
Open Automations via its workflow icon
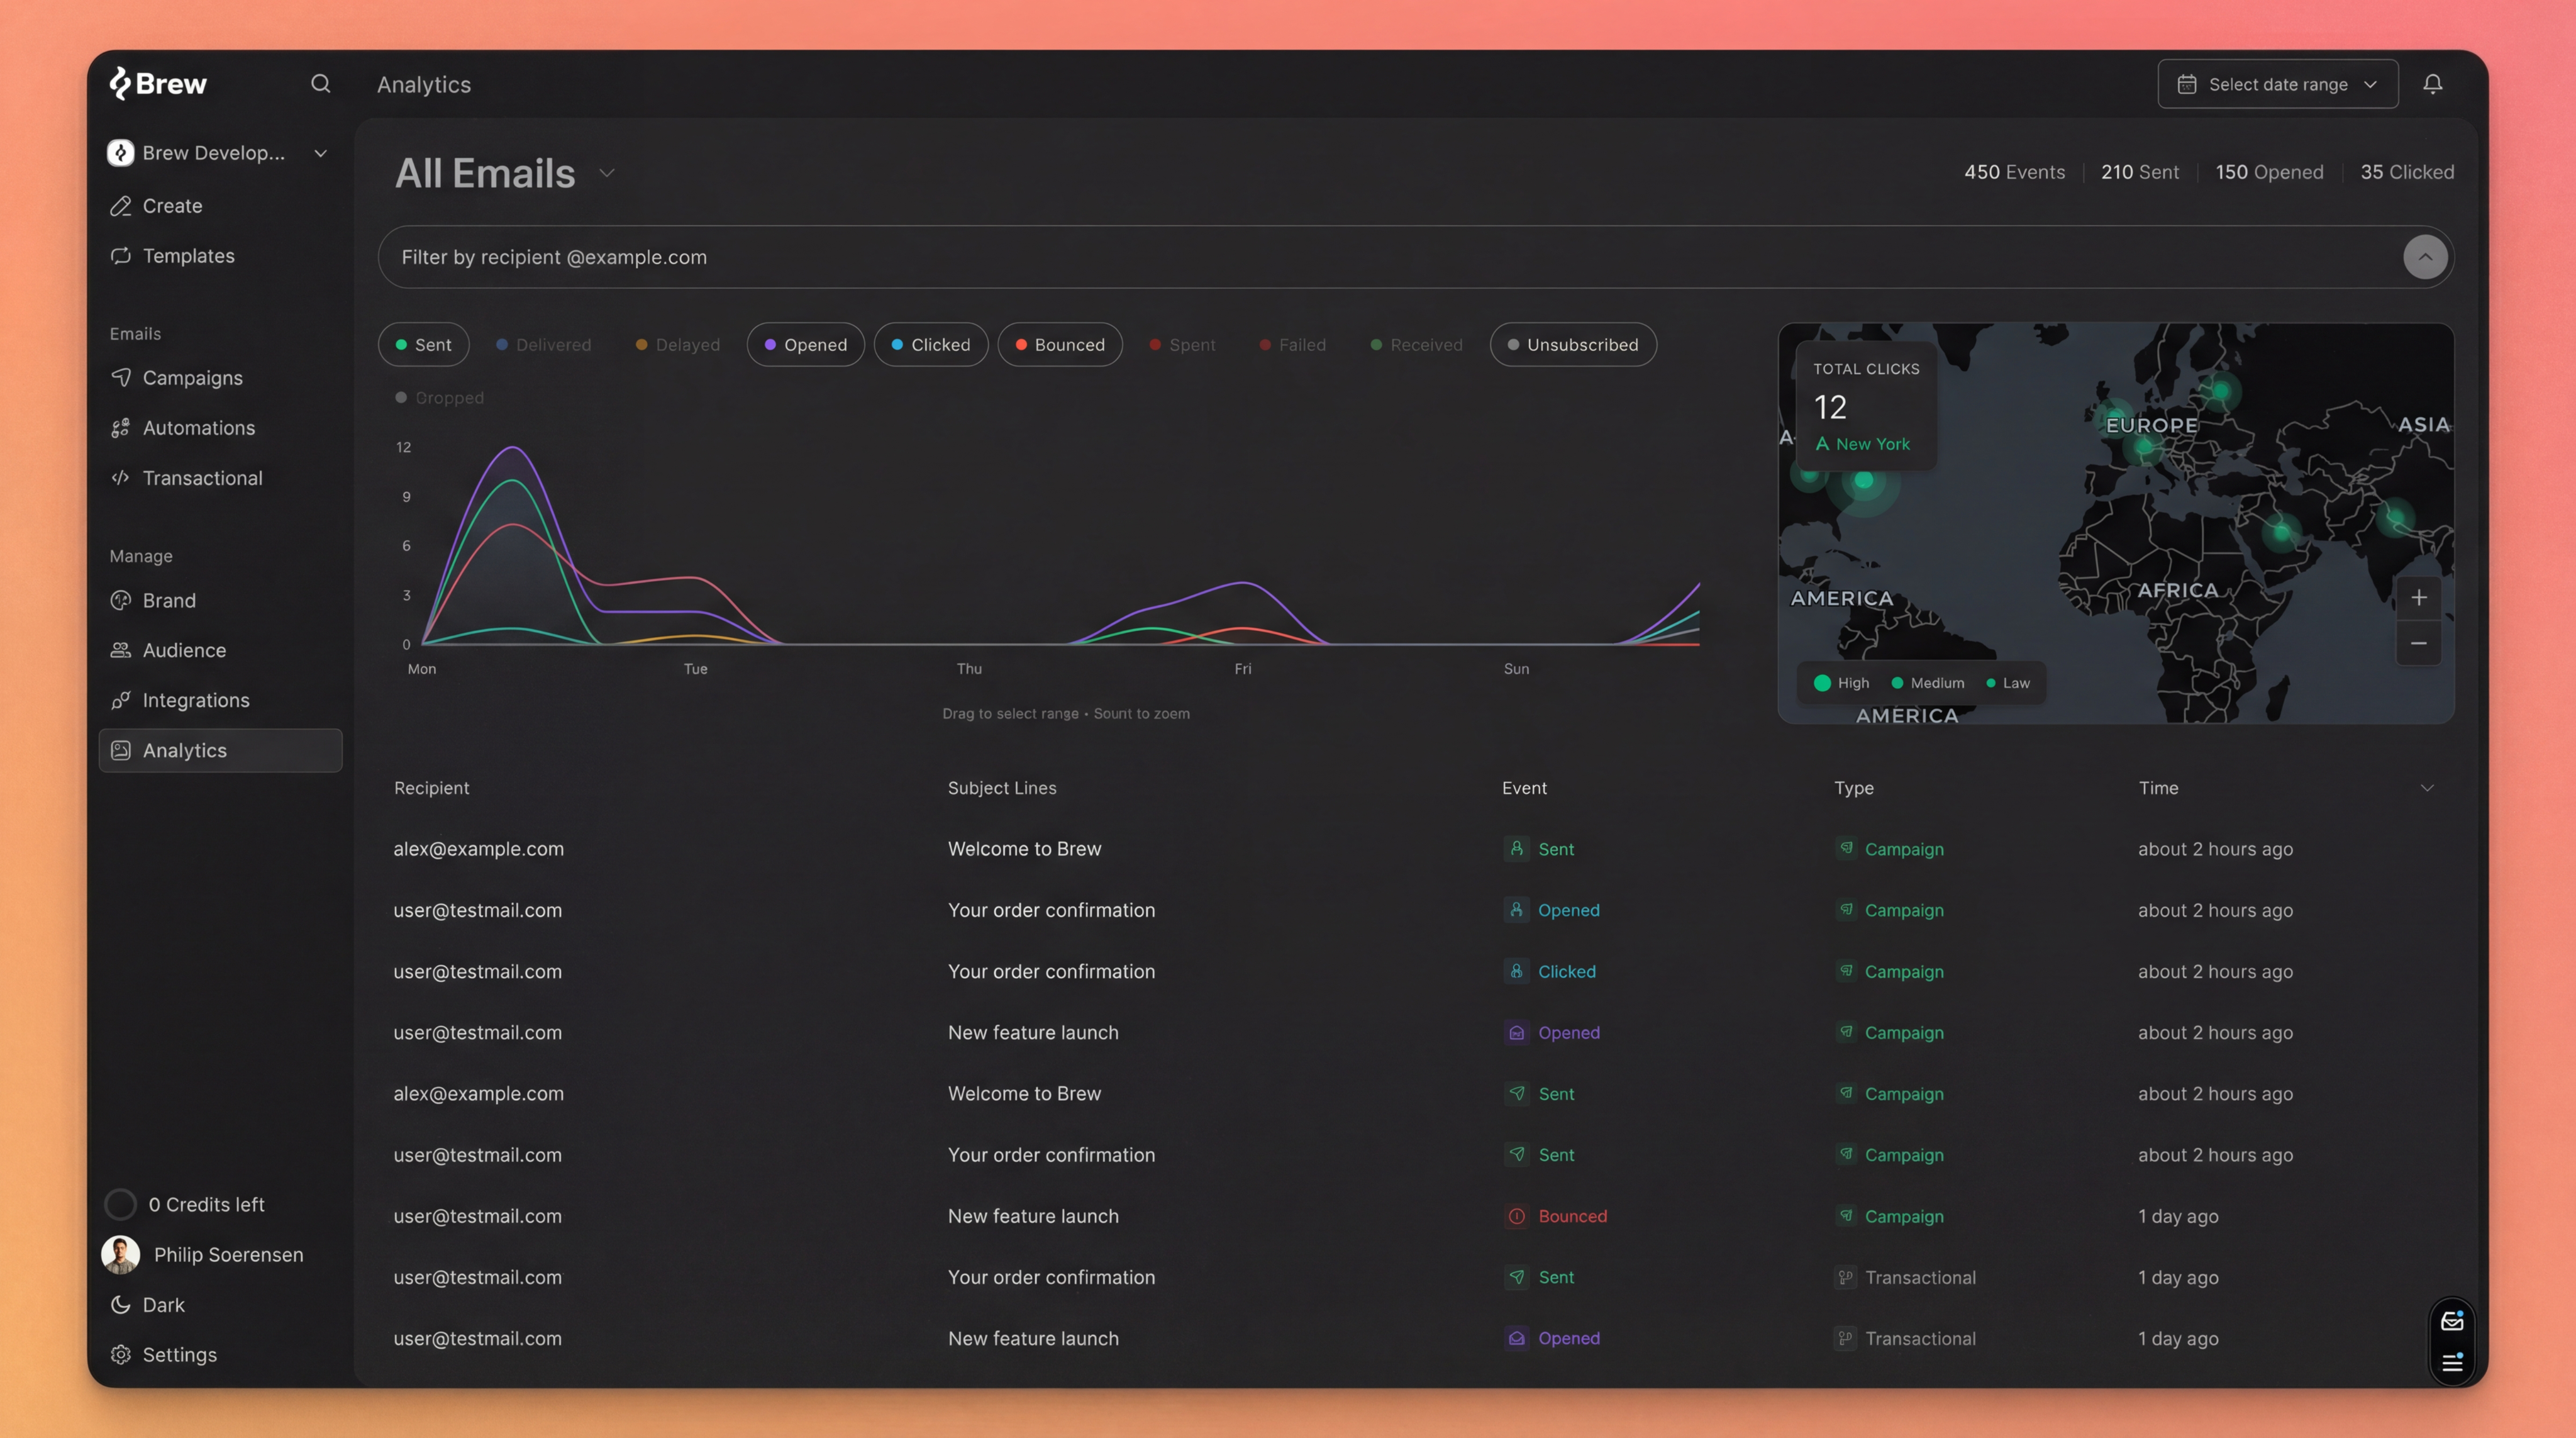click(120, 428)
